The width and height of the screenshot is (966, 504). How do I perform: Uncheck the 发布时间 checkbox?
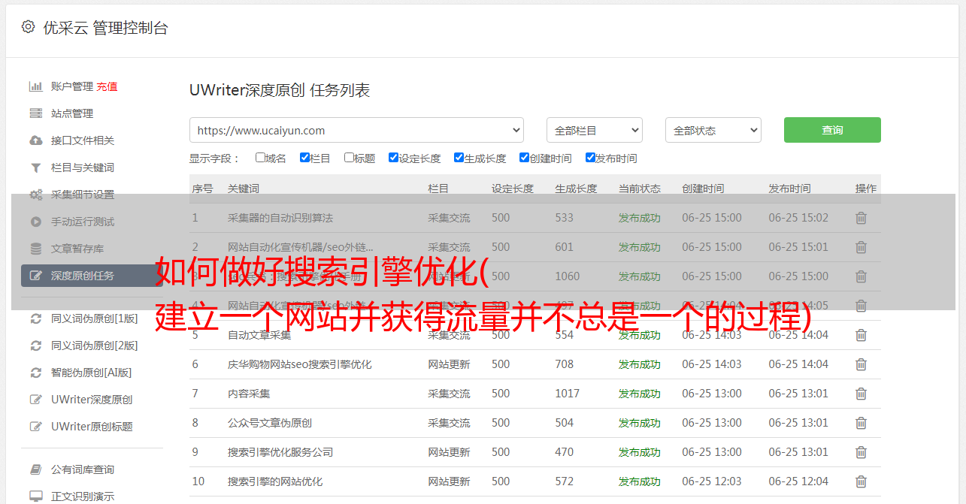point(589,158)
